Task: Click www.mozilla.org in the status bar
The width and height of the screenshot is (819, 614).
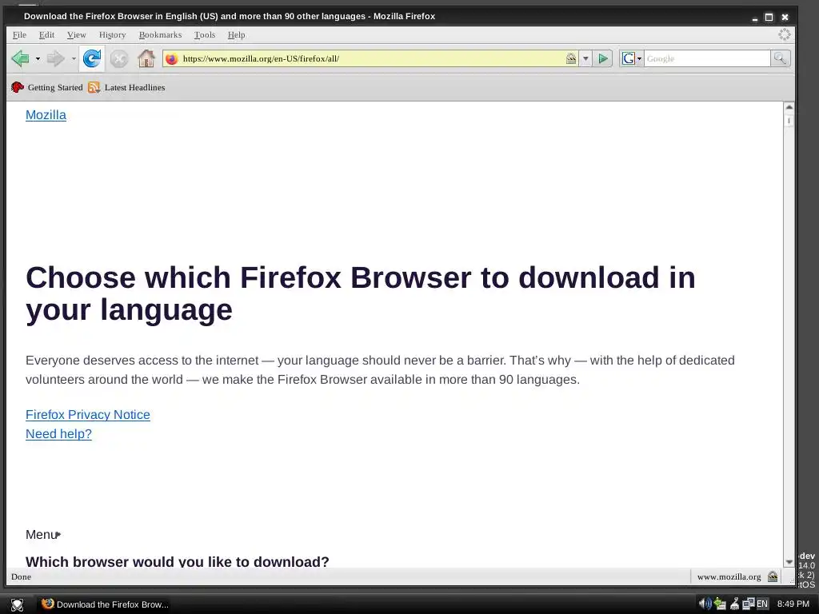Action: (729, 576)
